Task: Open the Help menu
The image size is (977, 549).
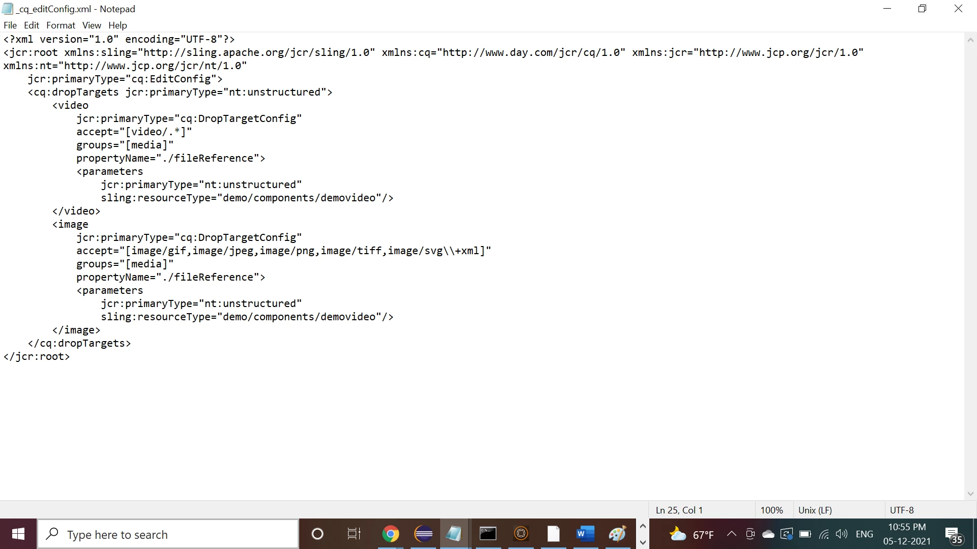Action: click(118, 25)
